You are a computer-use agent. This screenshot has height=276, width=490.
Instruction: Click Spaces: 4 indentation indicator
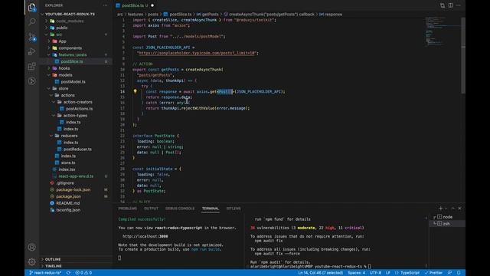coord(356,273)
